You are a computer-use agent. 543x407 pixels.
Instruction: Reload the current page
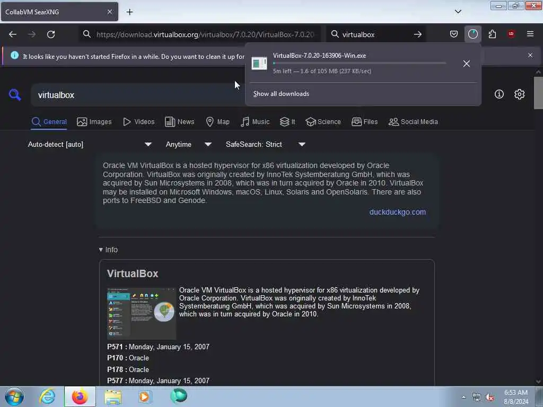51,34
